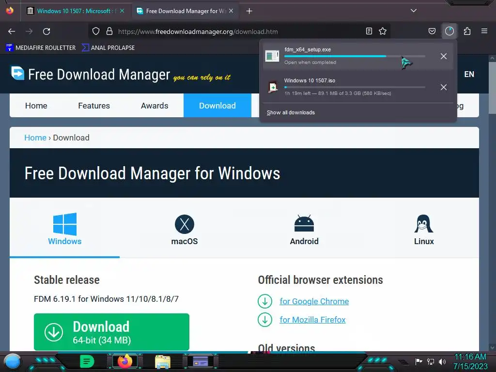This screenshot has width=496, height=372.
Task: Click download arrow icon beside Mozilla Firefox
Action: pyautogui.click(x=265, y=320)
